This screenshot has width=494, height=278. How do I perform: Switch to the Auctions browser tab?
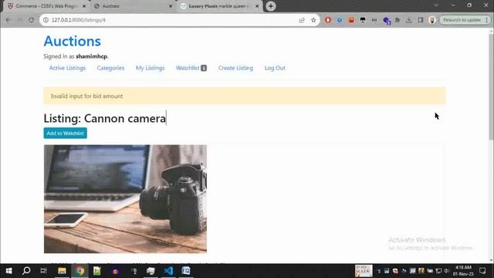pyautogui.click(x=132, y=6)
